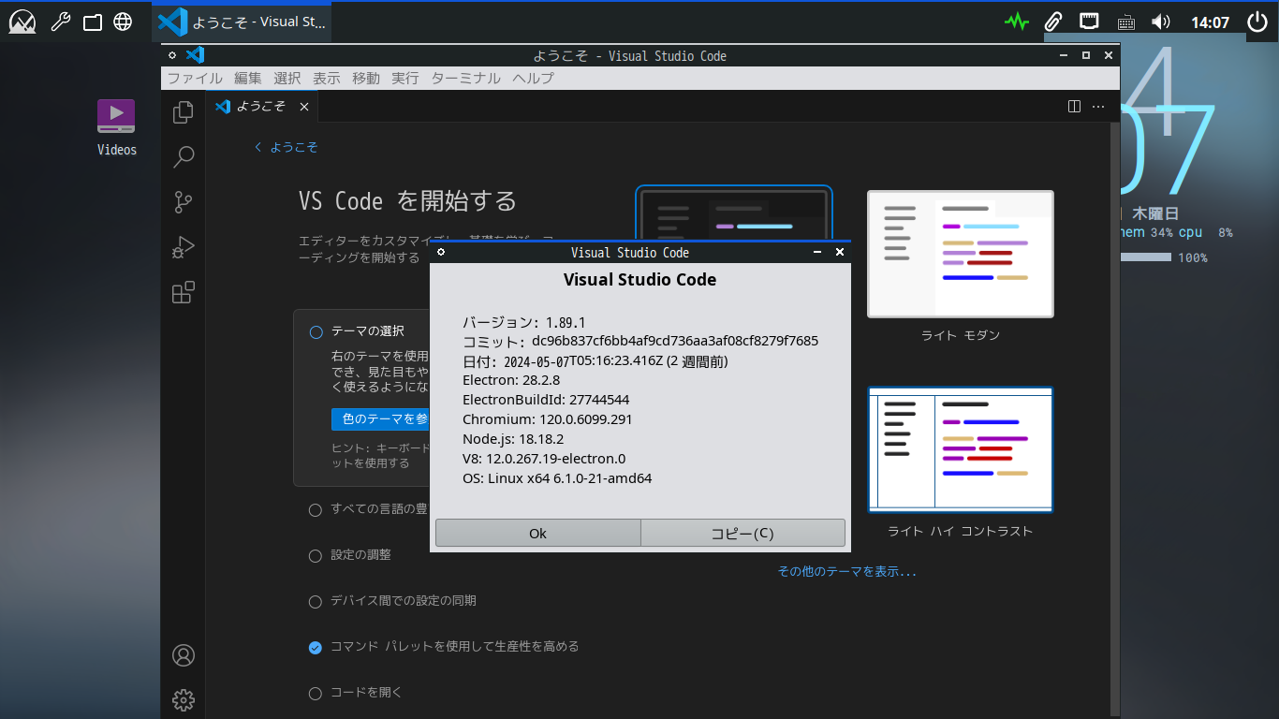This screenshot has height=719, width=1279.
Task: Open the panel settings wrench icon
Action: (60, 22)
